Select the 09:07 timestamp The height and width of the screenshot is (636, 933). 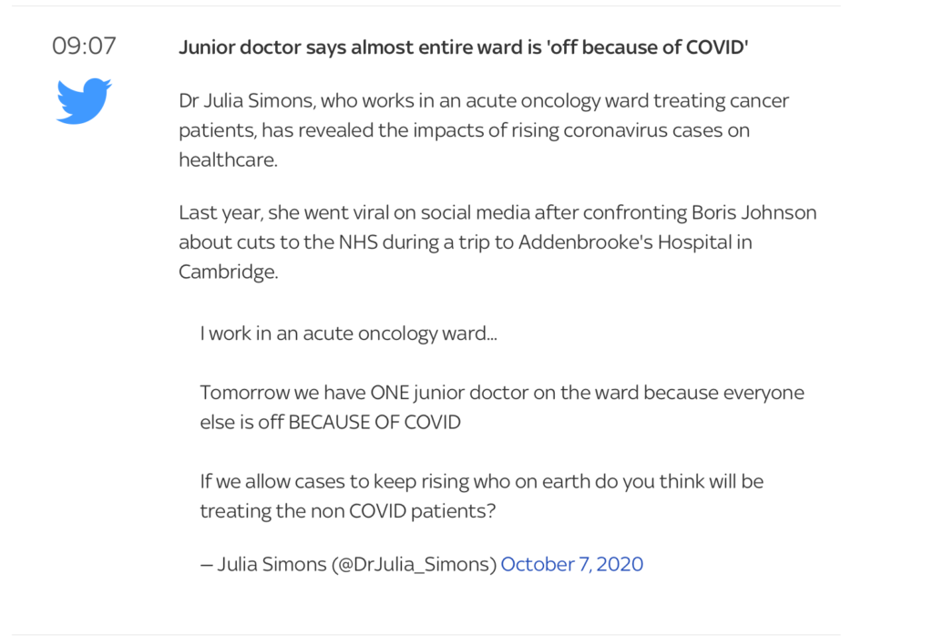pyautogui.click(x=84, y=46)
